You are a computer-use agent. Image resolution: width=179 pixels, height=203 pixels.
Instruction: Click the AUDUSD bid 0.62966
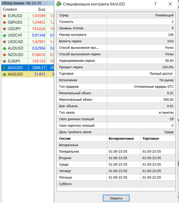pos(39,48)
